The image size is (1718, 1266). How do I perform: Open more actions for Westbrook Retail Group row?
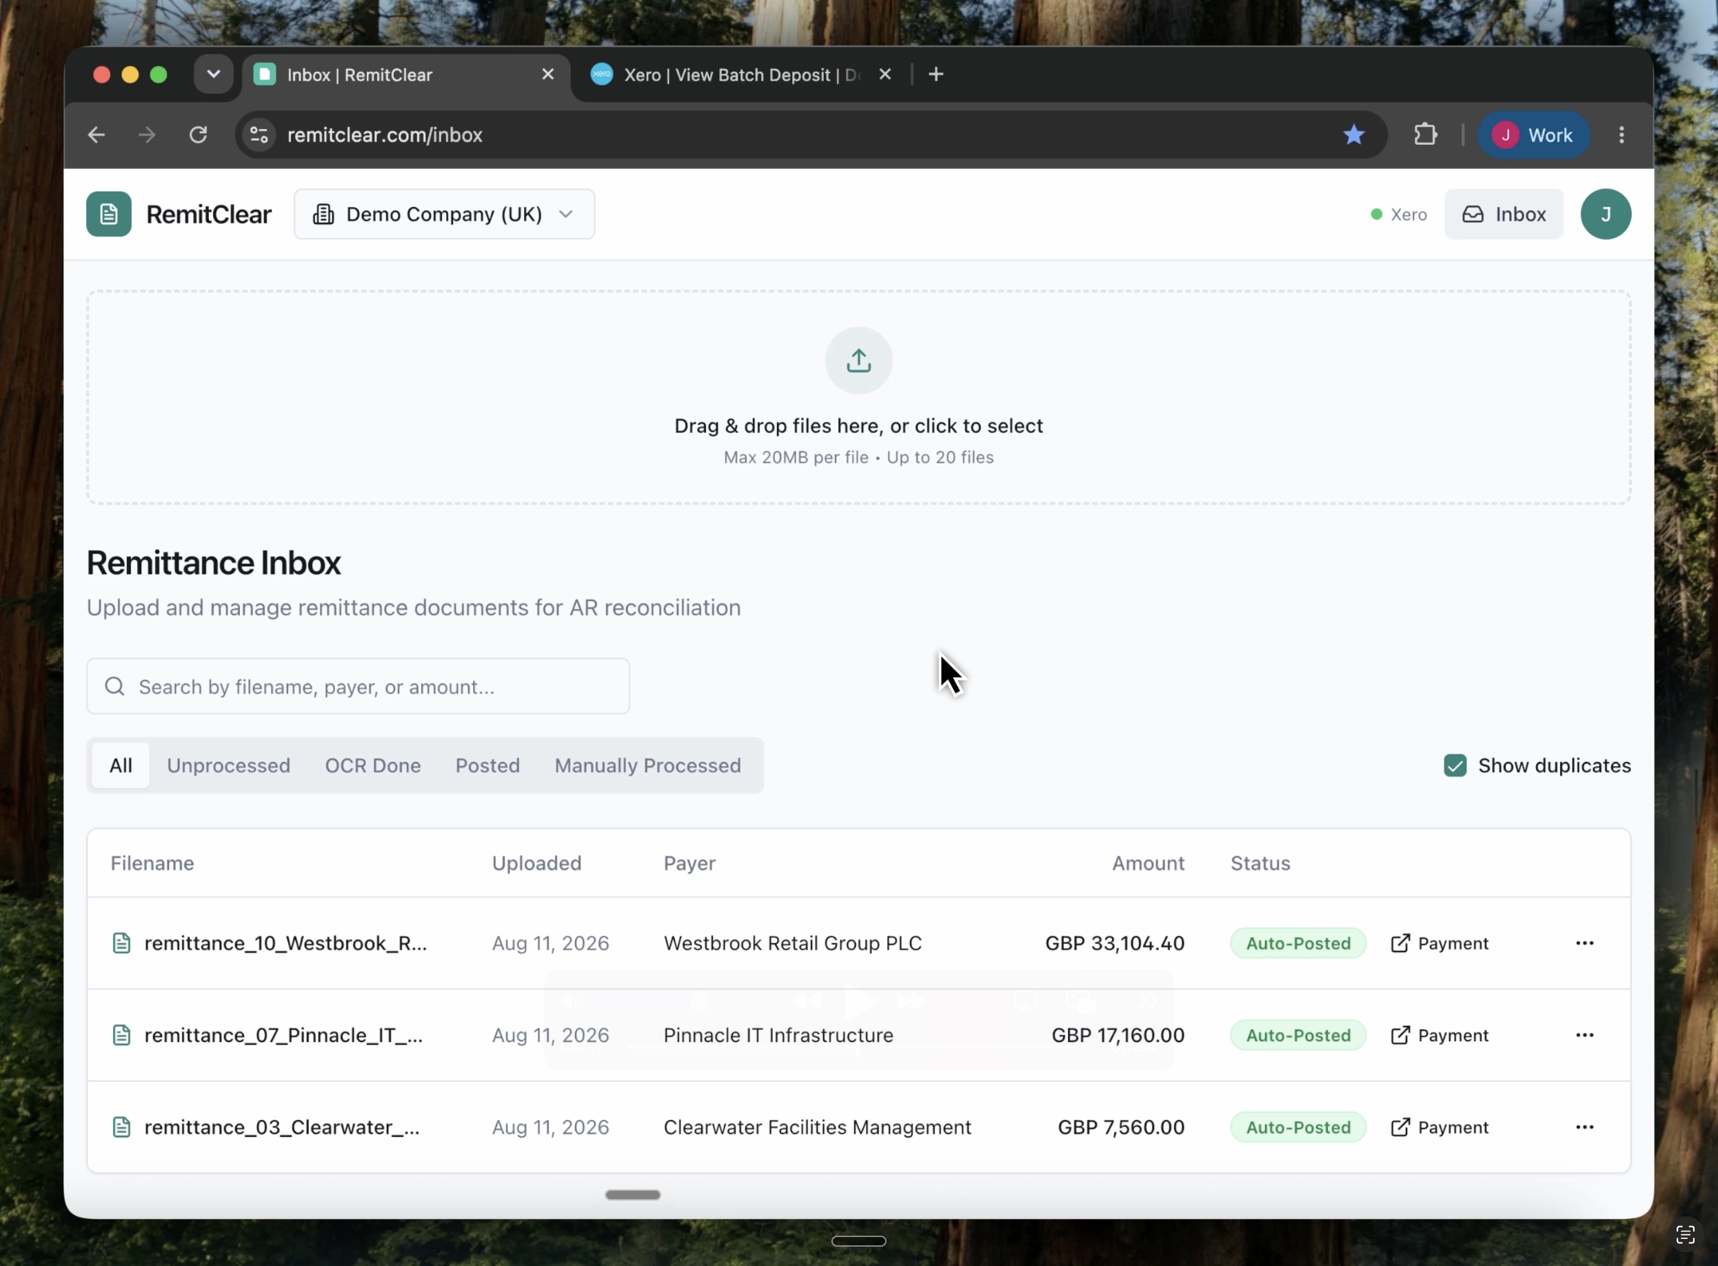pyautogui.click(x=1585, y=943)
